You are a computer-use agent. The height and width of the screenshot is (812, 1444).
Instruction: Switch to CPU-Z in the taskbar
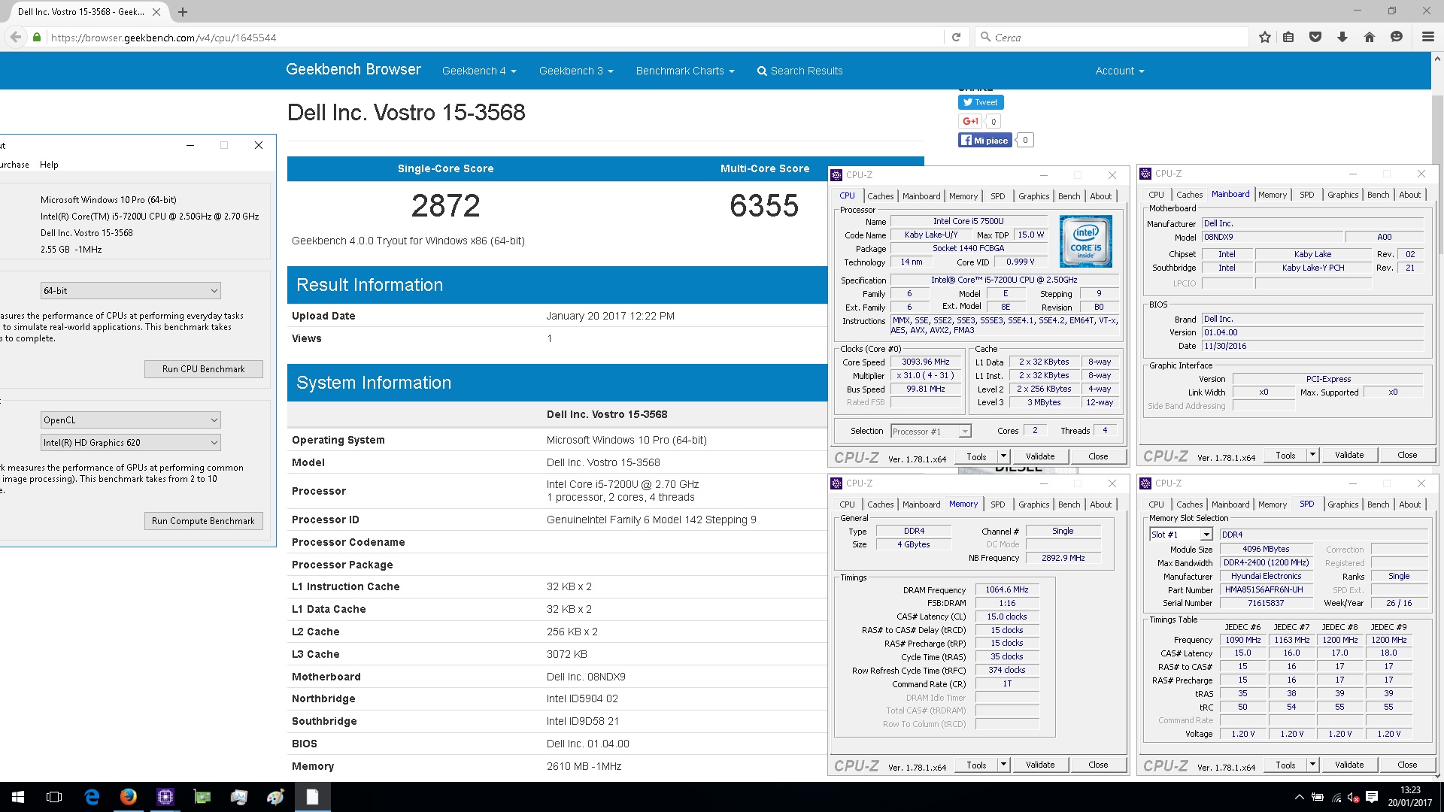pos(165,797)
